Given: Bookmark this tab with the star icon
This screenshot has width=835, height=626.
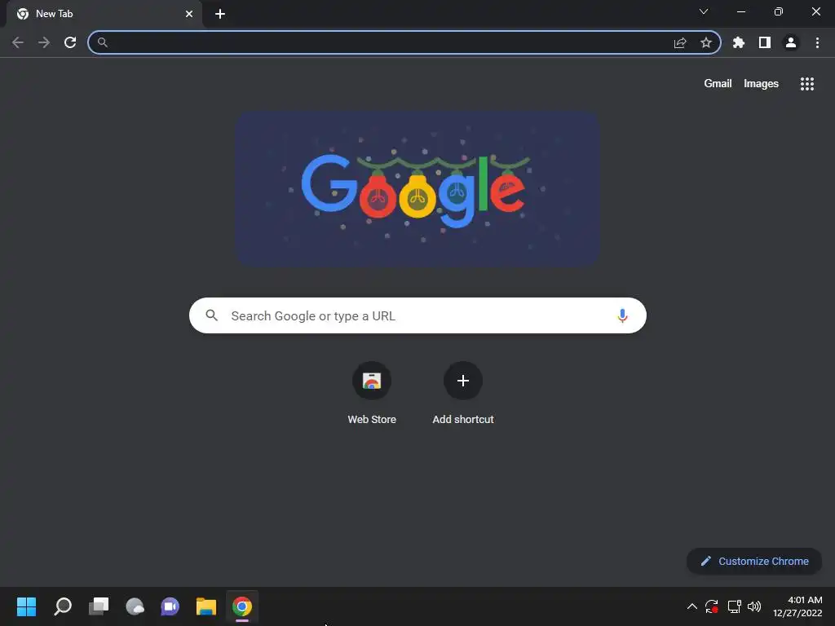Looking at the screenshot, I should point(706,42).
